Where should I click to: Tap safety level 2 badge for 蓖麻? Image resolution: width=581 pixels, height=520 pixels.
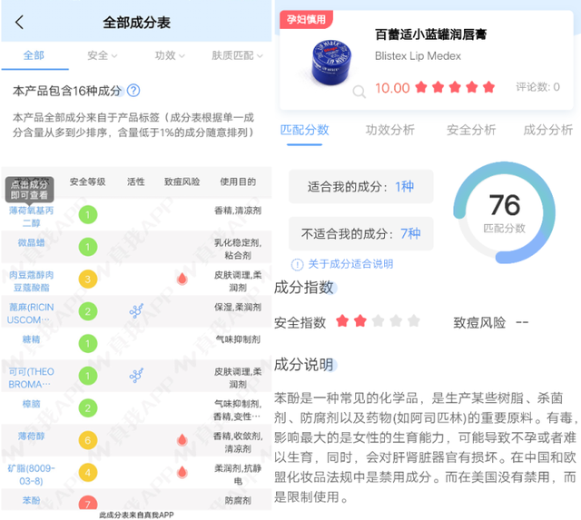[88, 311]
